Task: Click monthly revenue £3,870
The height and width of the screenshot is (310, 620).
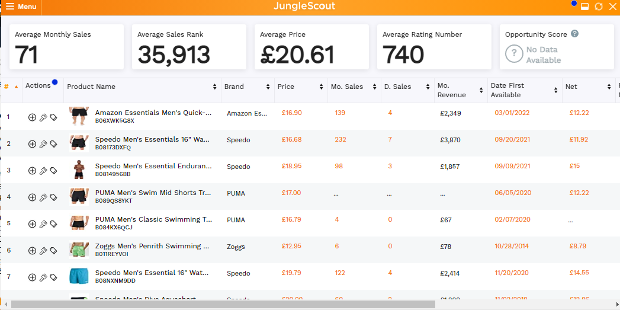Action: [451, 140]
